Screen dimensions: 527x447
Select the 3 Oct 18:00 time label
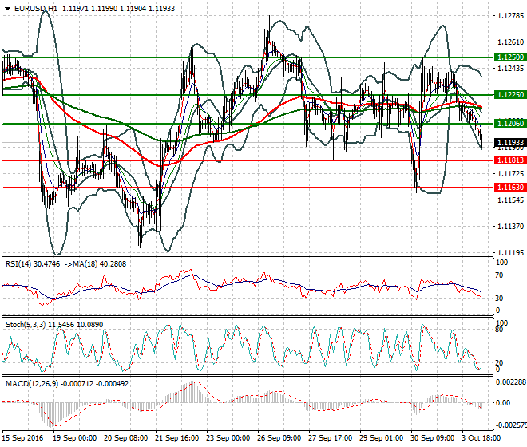tap(481, 438)
